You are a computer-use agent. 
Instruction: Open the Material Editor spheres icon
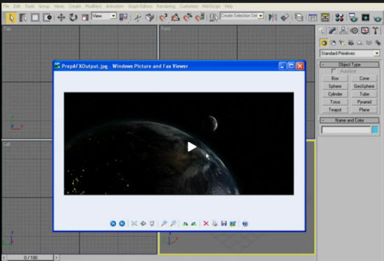pos(339,17)
